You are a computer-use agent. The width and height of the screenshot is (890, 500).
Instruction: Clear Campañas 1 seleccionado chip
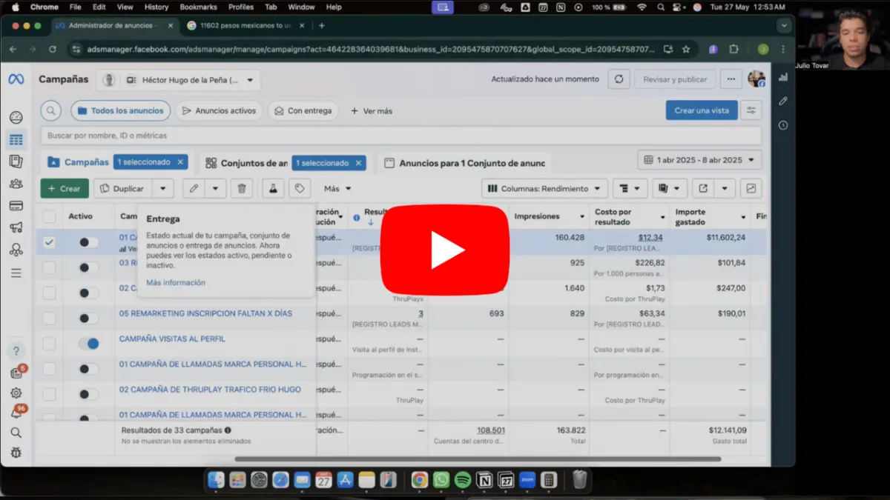[180, 162]
